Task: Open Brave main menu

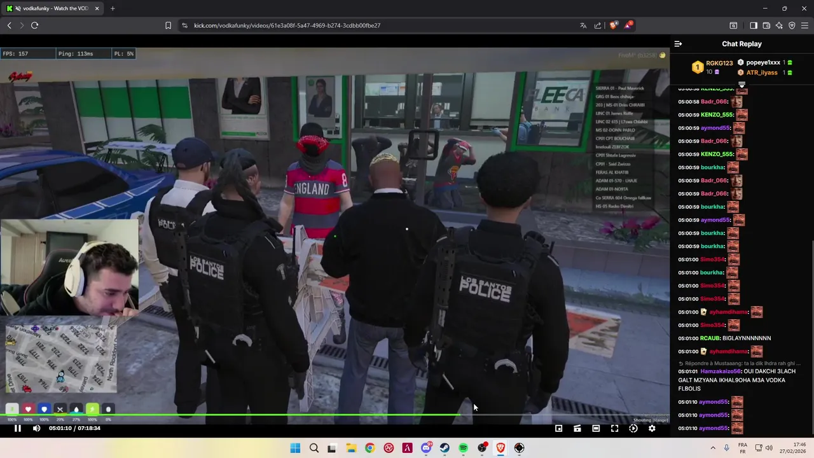Action: pos(804,25)
